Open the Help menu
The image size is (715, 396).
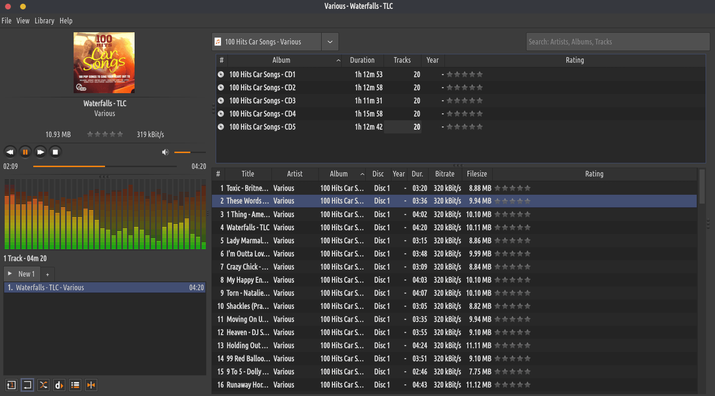[x=66, y=21]
